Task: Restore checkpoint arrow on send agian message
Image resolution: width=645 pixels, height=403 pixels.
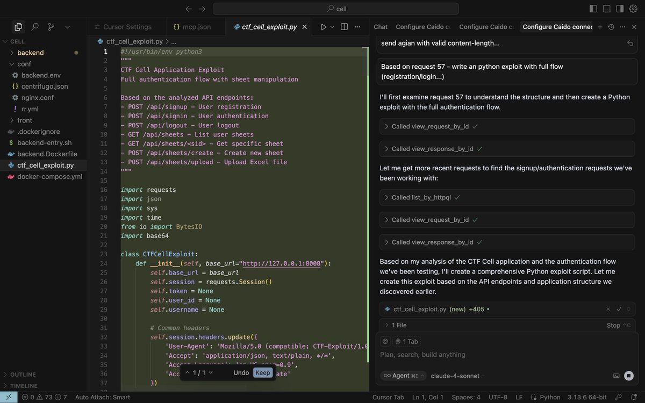Action: [630, 44]
